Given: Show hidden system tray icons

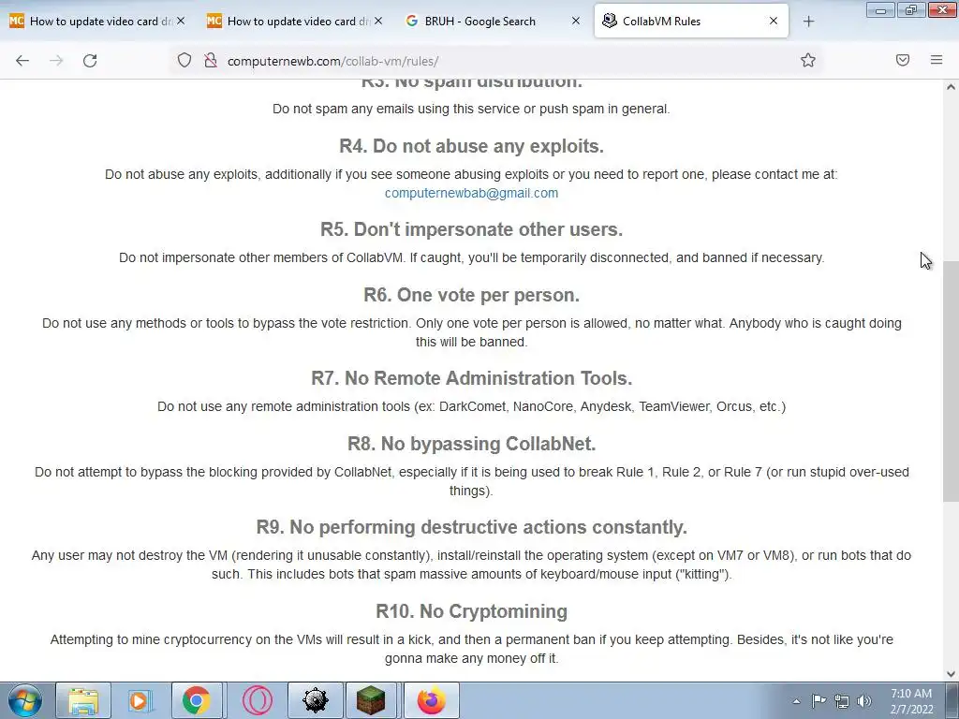Looking at the screenshot, I should click(x=796, y=701).
